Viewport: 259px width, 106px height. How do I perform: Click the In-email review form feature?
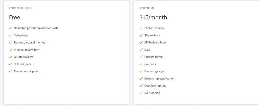[27, 50]
